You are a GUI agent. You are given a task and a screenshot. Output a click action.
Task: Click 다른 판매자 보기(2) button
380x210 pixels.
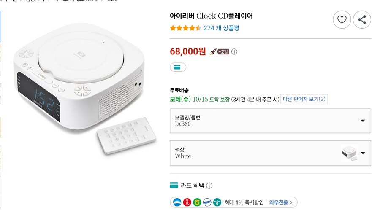click(x=304, y=99)
